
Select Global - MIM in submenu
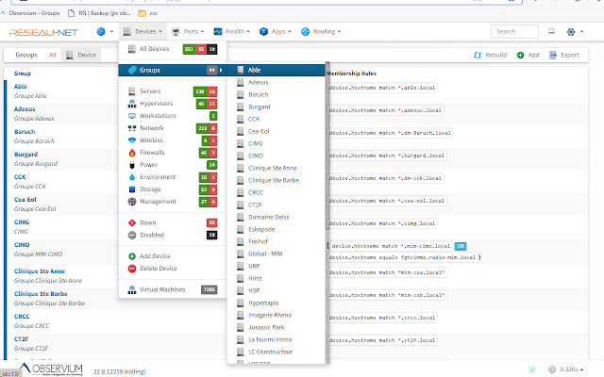[276, 254]
